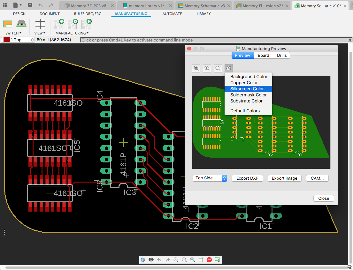The image size is (353, 270).
Task: Click zoom-in magnifier in Manufacturing Preview
Action: click(207, 68)
